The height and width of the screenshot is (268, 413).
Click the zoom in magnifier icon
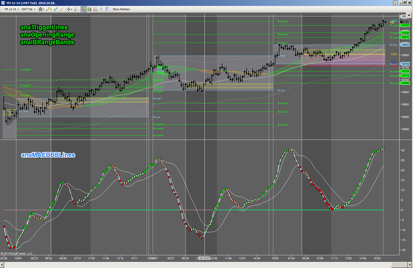pyautogui.click(x=56, y=9)
